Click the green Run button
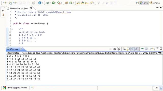Image resolution: width=163 pixels, height=91 pixels. 53,3
